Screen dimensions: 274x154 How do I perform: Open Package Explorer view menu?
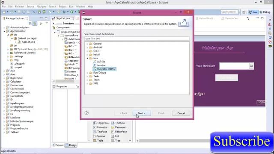pyautogui.click(x=47, y=23)
